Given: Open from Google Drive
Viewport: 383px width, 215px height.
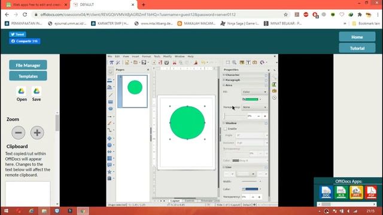Looking at the screenshot, I should 22,94.
